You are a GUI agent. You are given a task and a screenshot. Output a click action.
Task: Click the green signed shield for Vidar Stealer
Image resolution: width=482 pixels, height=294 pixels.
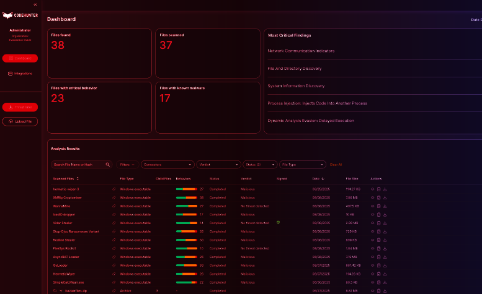click(278, 223)
